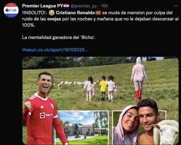Open the three-dot more options menu

(176, 6)
